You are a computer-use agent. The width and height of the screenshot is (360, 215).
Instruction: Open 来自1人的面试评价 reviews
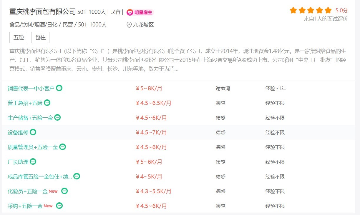[x=326, y=19]
